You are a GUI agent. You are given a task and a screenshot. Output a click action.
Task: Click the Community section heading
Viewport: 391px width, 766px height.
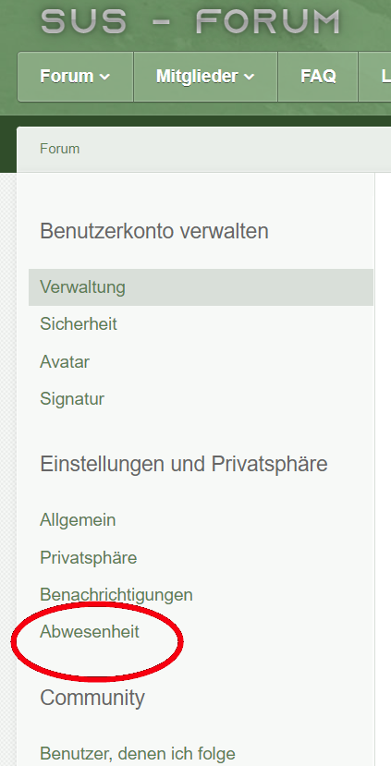point(92,699)
